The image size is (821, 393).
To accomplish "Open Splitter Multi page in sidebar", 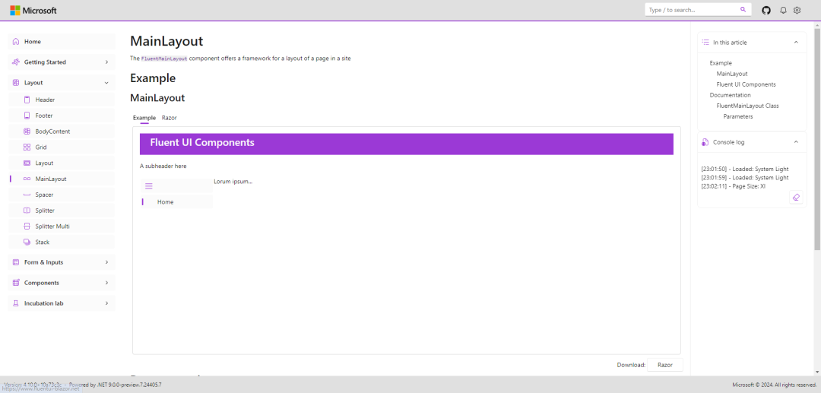I will (x=62, y=226).
